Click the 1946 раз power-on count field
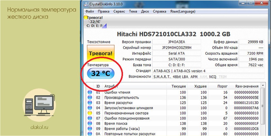This screenshot has width=271, height=136. pos(252,59)
